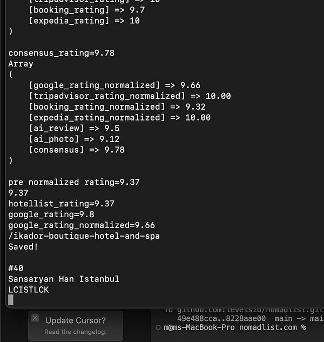Image resolution: width=324 pixels, height=342 pixels.
Task: Click the '[ai_review] => 9.5' line
Action: pos(74,128)
